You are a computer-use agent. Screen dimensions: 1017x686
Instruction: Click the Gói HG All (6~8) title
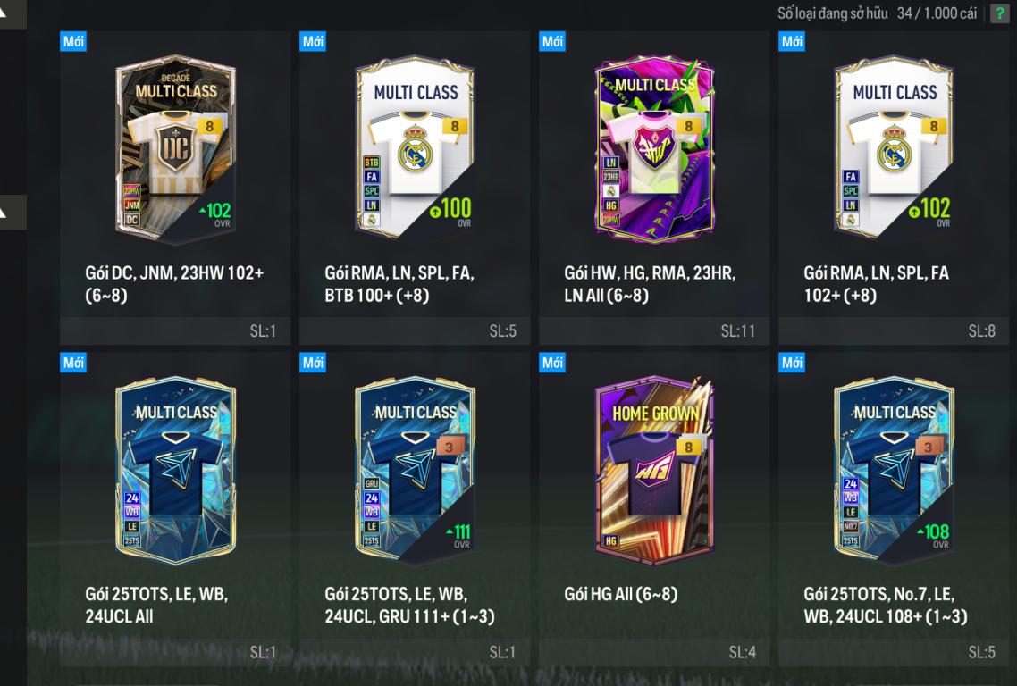click(x=621, y=594)
